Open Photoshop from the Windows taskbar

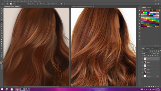click(22, 89)
